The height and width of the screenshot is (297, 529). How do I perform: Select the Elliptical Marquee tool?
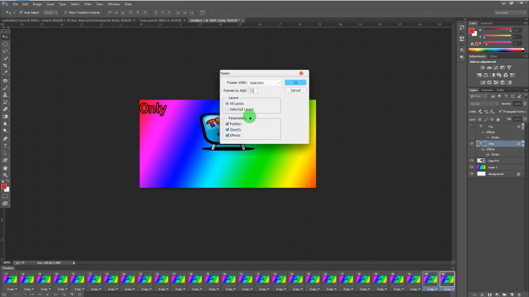click(x=5, y=44)
